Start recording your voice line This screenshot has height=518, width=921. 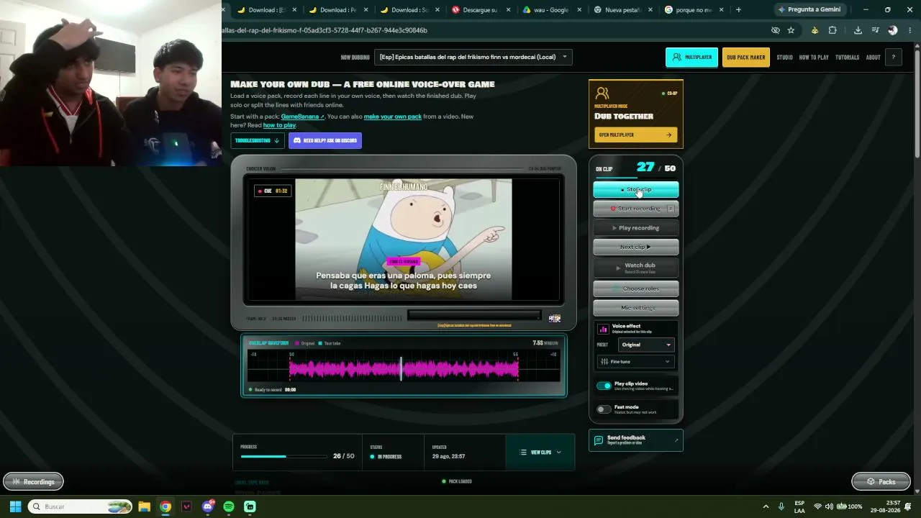point(635,209)
